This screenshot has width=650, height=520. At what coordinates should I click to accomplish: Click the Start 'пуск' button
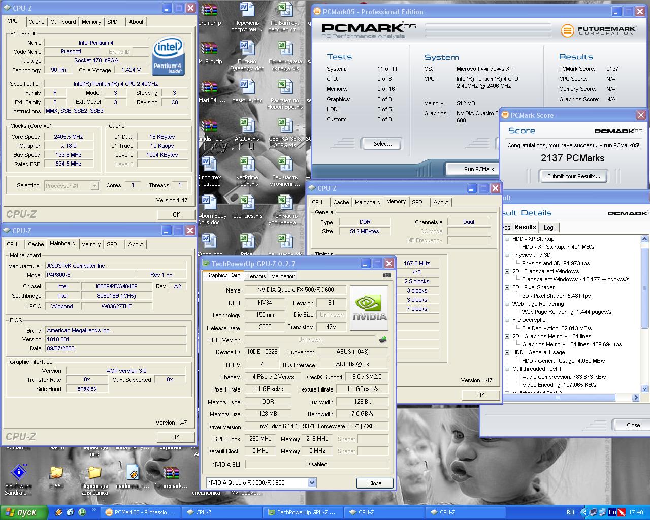tap(24, 512)
